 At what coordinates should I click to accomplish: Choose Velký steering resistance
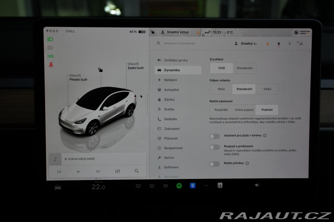tap(267, 89)
